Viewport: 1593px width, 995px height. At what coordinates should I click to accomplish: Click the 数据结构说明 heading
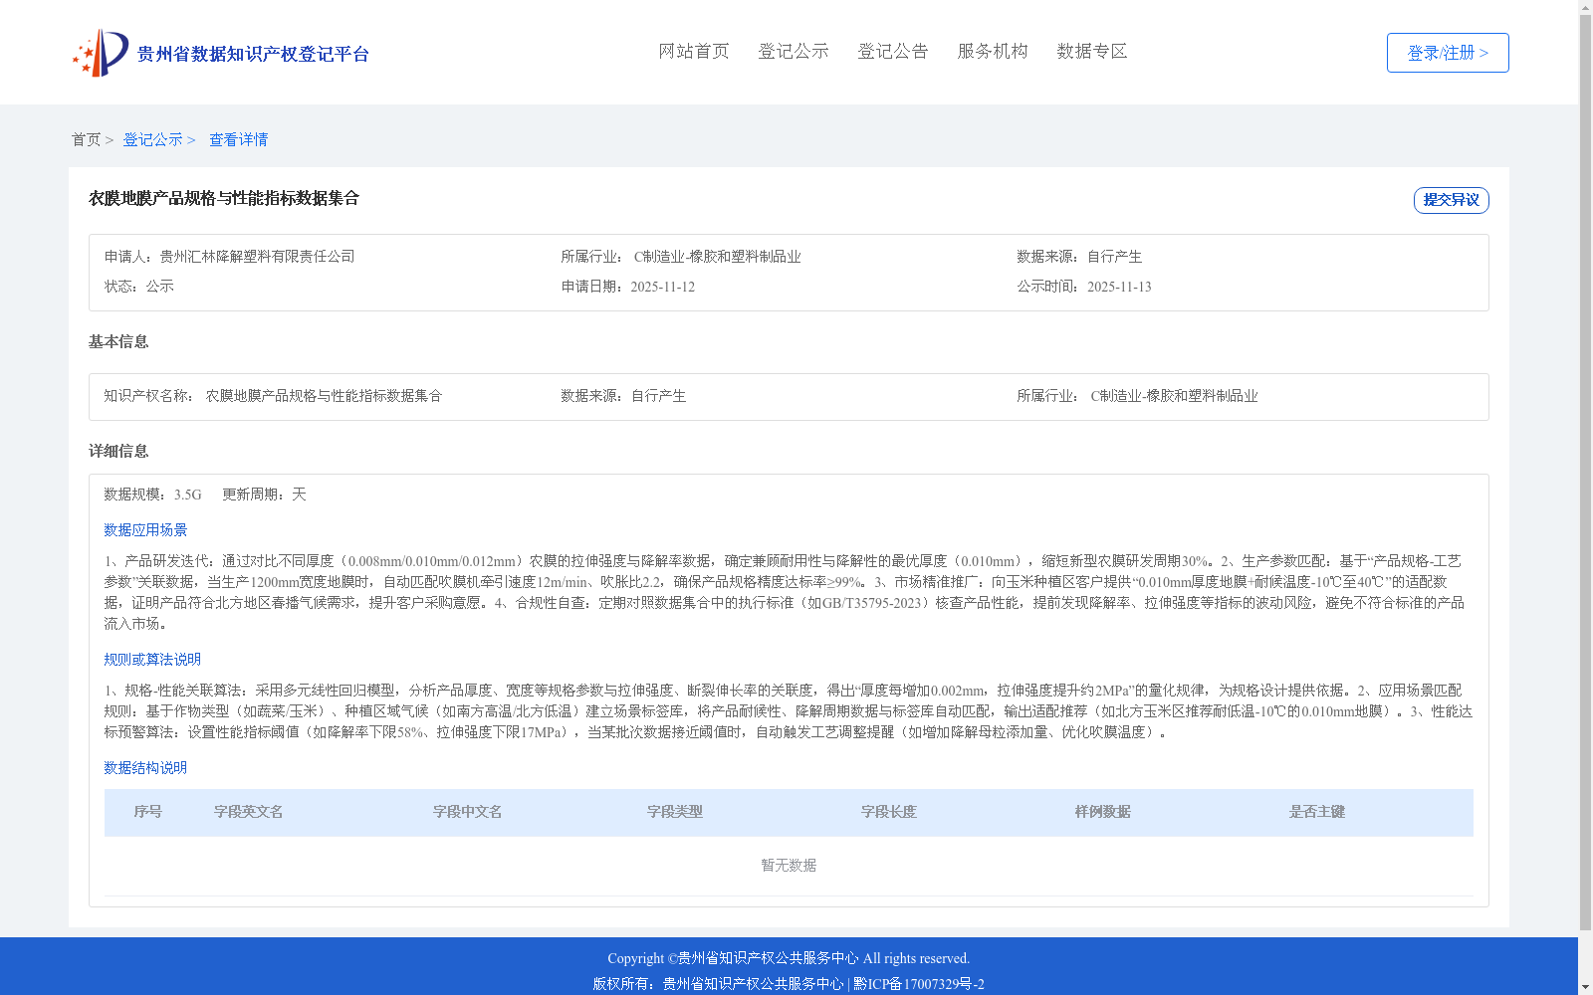click(145, 768)
